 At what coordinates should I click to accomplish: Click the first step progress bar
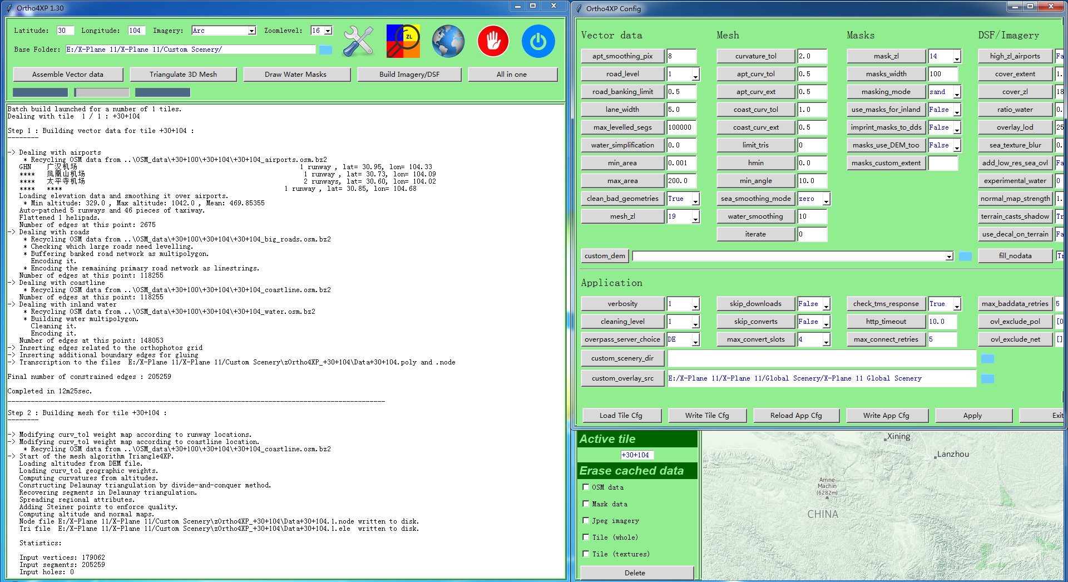(x=40, y=92)
